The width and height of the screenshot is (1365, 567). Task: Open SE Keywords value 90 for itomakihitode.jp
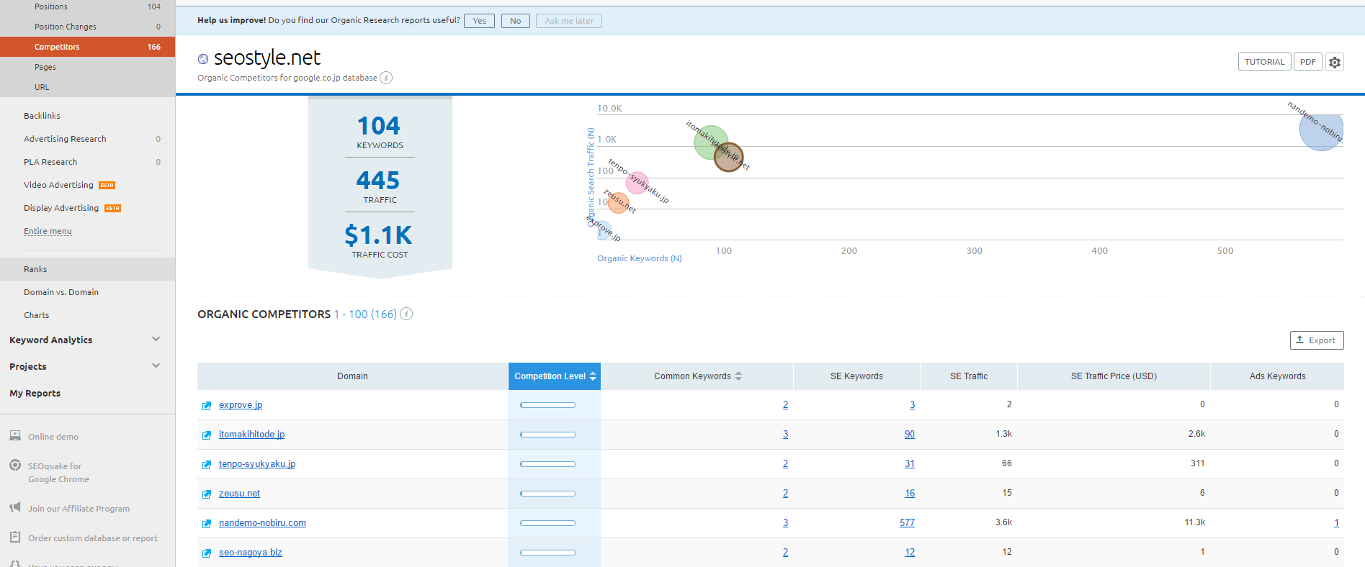[910, 435]
